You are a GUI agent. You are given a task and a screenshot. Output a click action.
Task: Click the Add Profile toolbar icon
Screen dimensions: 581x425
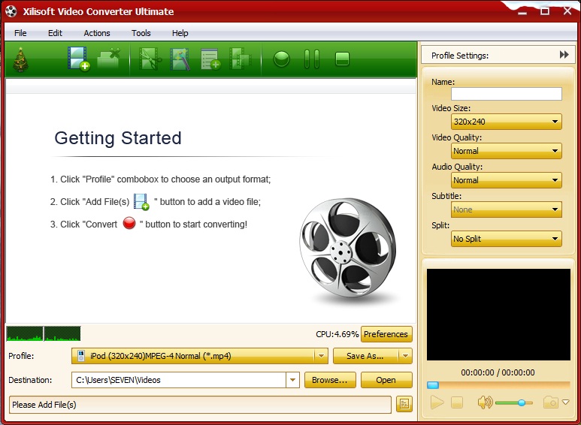pyautogui.click(x=210, y=59)
